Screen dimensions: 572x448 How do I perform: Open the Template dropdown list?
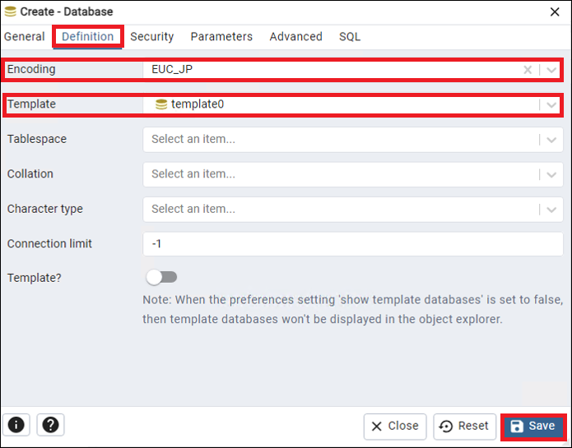tap(551, 105)
